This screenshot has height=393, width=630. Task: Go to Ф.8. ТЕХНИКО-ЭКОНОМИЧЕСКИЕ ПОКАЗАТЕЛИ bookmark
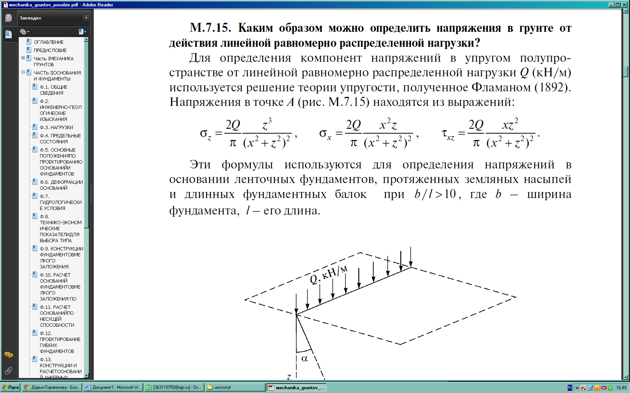61,228
